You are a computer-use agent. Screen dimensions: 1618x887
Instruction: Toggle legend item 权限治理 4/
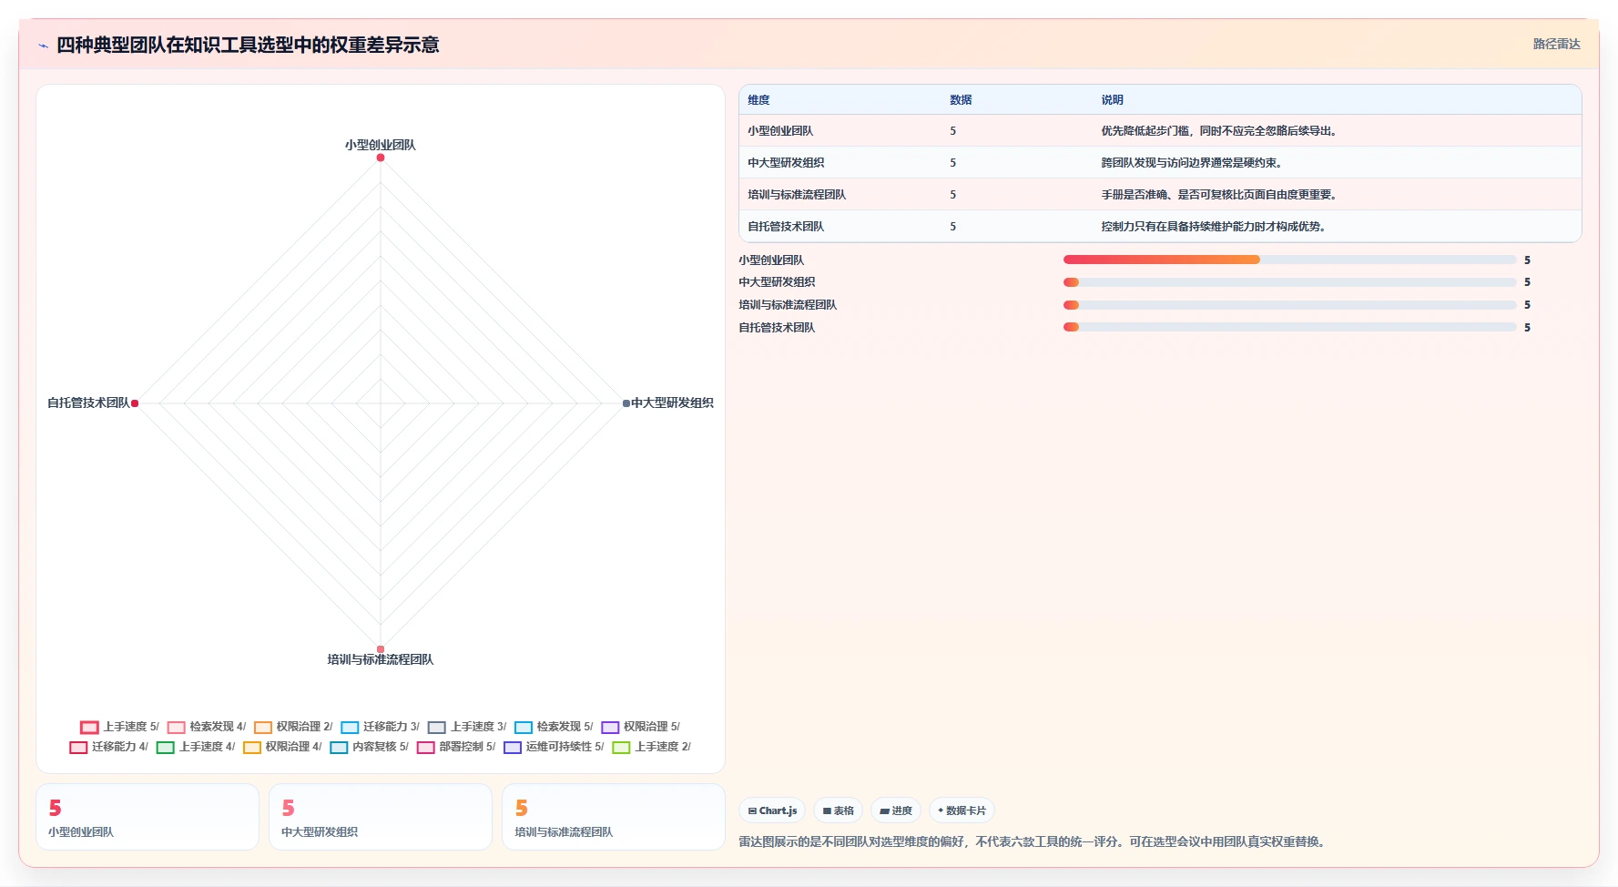coord(282,747)
